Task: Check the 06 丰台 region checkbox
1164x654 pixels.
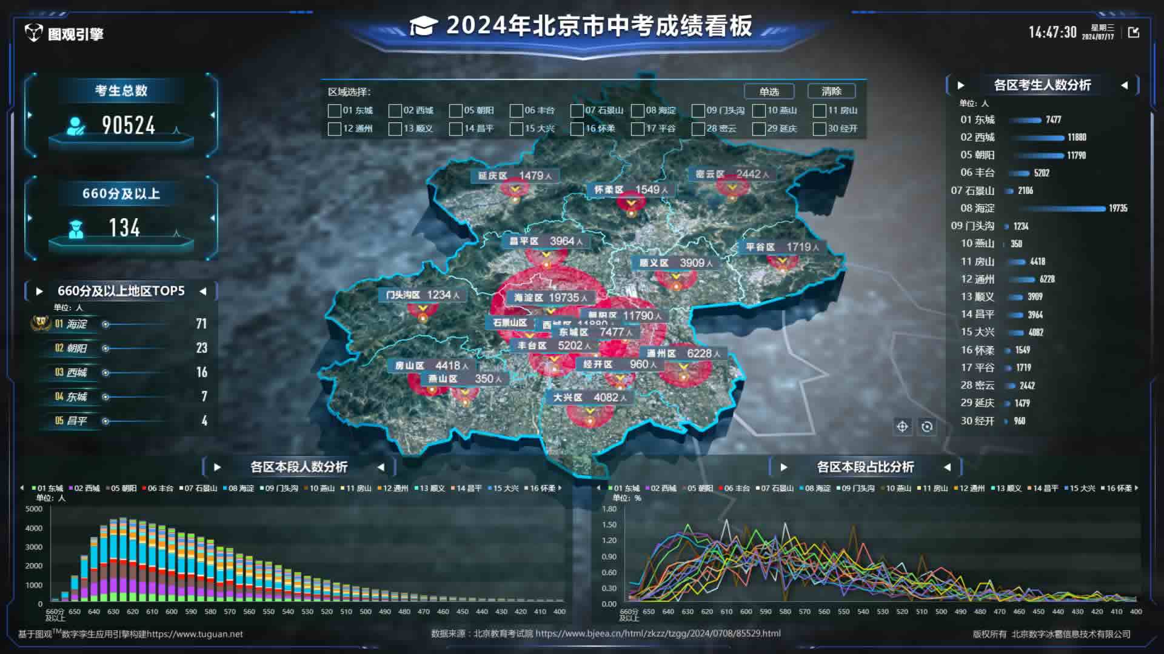Action: click(516, 110)
